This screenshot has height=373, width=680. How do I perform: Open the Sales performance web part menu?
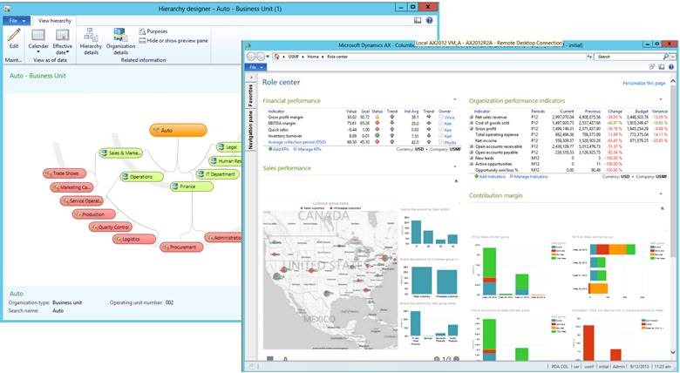(x=454, y=167)
